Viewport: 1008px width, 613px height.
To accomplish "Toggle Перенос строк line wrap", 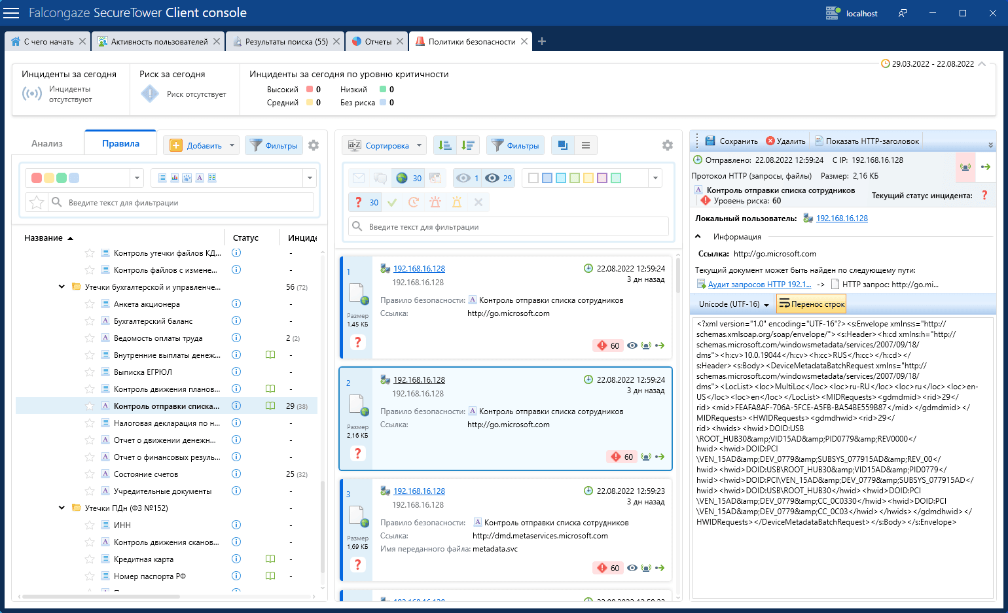I will click(x=811, y=304).
